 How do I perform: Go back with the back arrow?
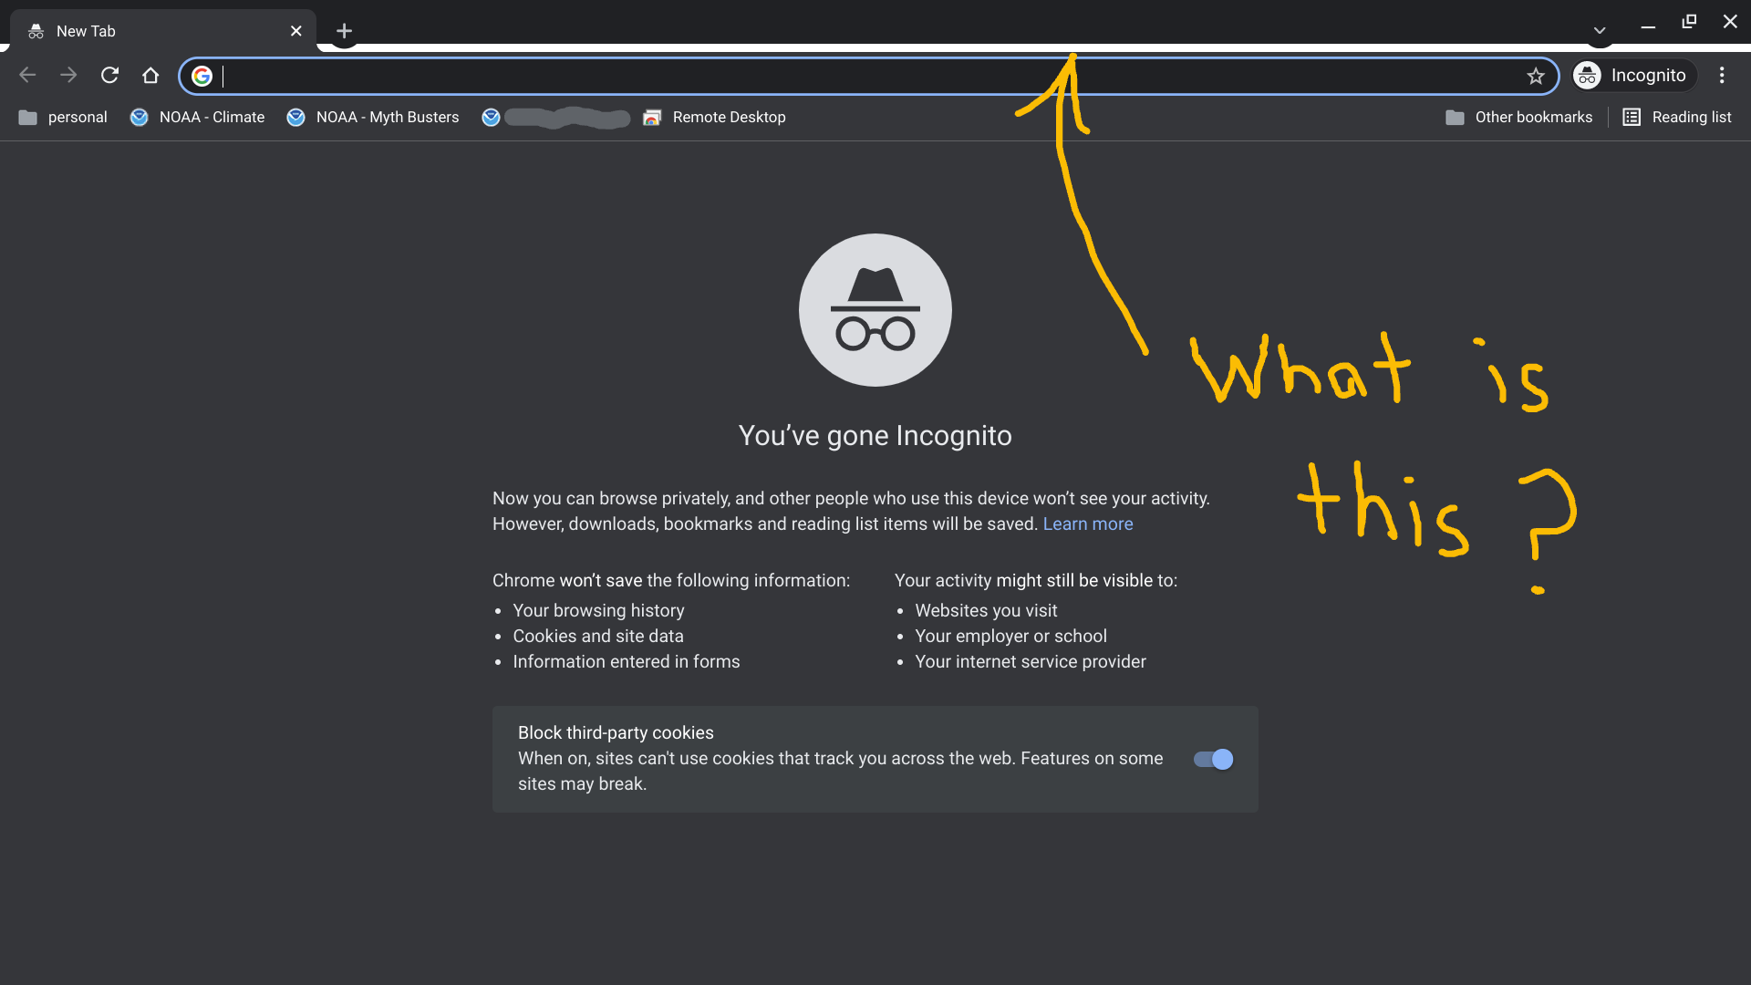(x=27, y=76)
